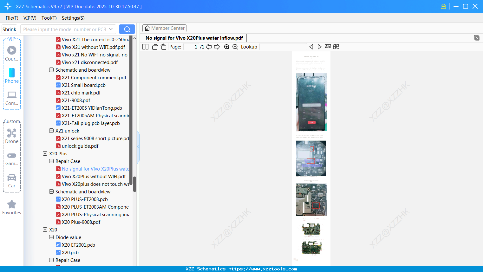483x272 pixels.
Task: Open the VIP menu
Action: point(30,18)
